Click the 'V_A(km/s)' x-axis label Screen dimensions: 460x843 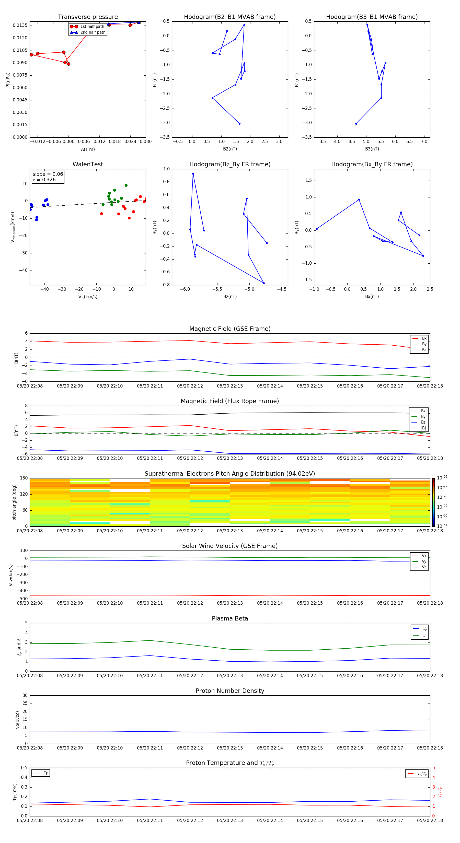tap(88, 297)
